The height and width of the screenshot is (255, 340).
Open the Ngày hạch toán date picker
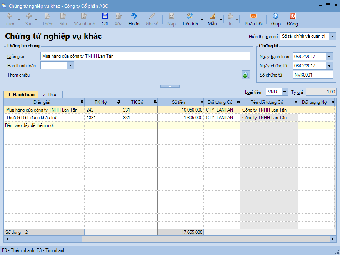click(329, 57)
